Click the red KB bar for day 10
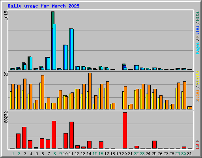Image resolution: width=202 pixels, height=158 pixels. 65,141
